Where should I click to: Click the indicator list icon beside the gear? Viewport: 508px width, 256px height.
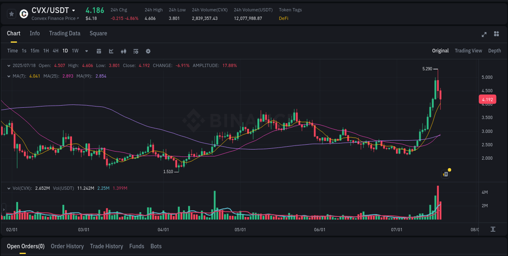pos(135,51)
